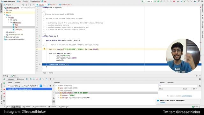Click the Rollback undo arrow icon
Image resolution: width=204 pixels, height=115 pixels.
191,1
